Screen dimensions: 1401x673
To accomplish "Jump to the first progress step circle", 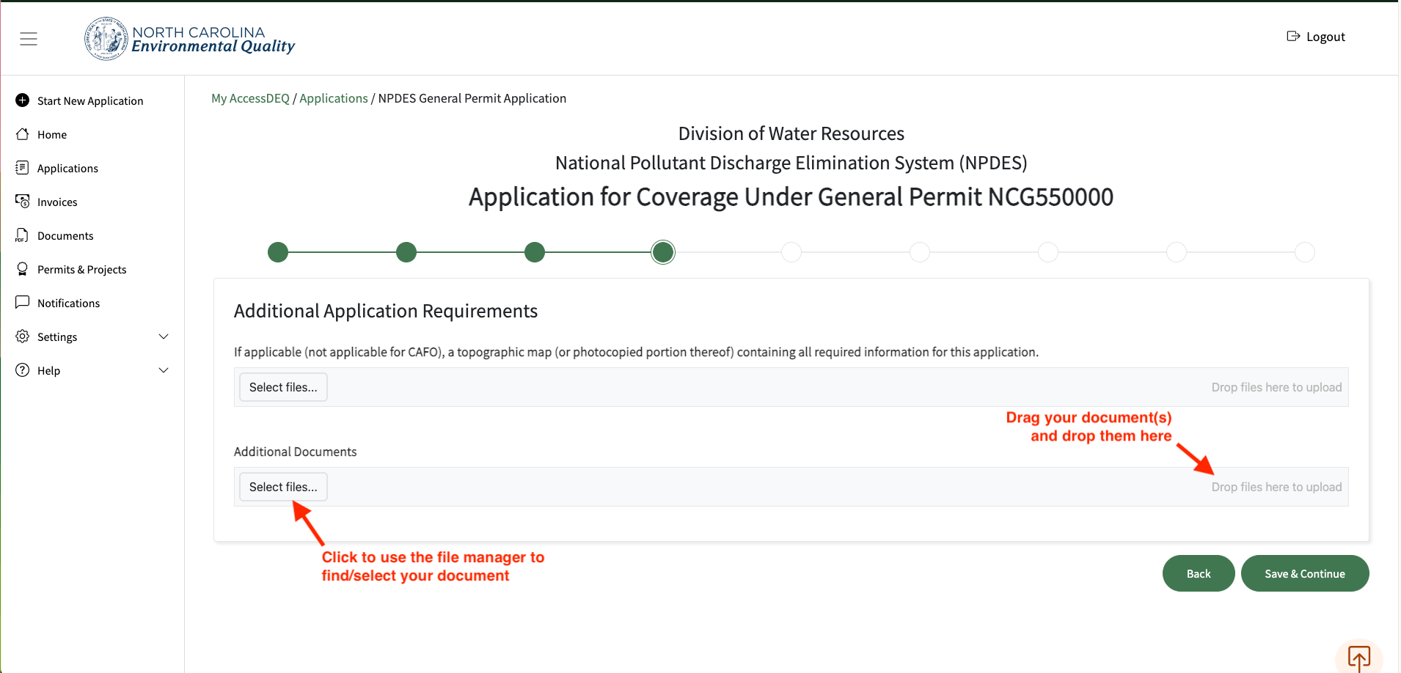I will coord(278,252).
